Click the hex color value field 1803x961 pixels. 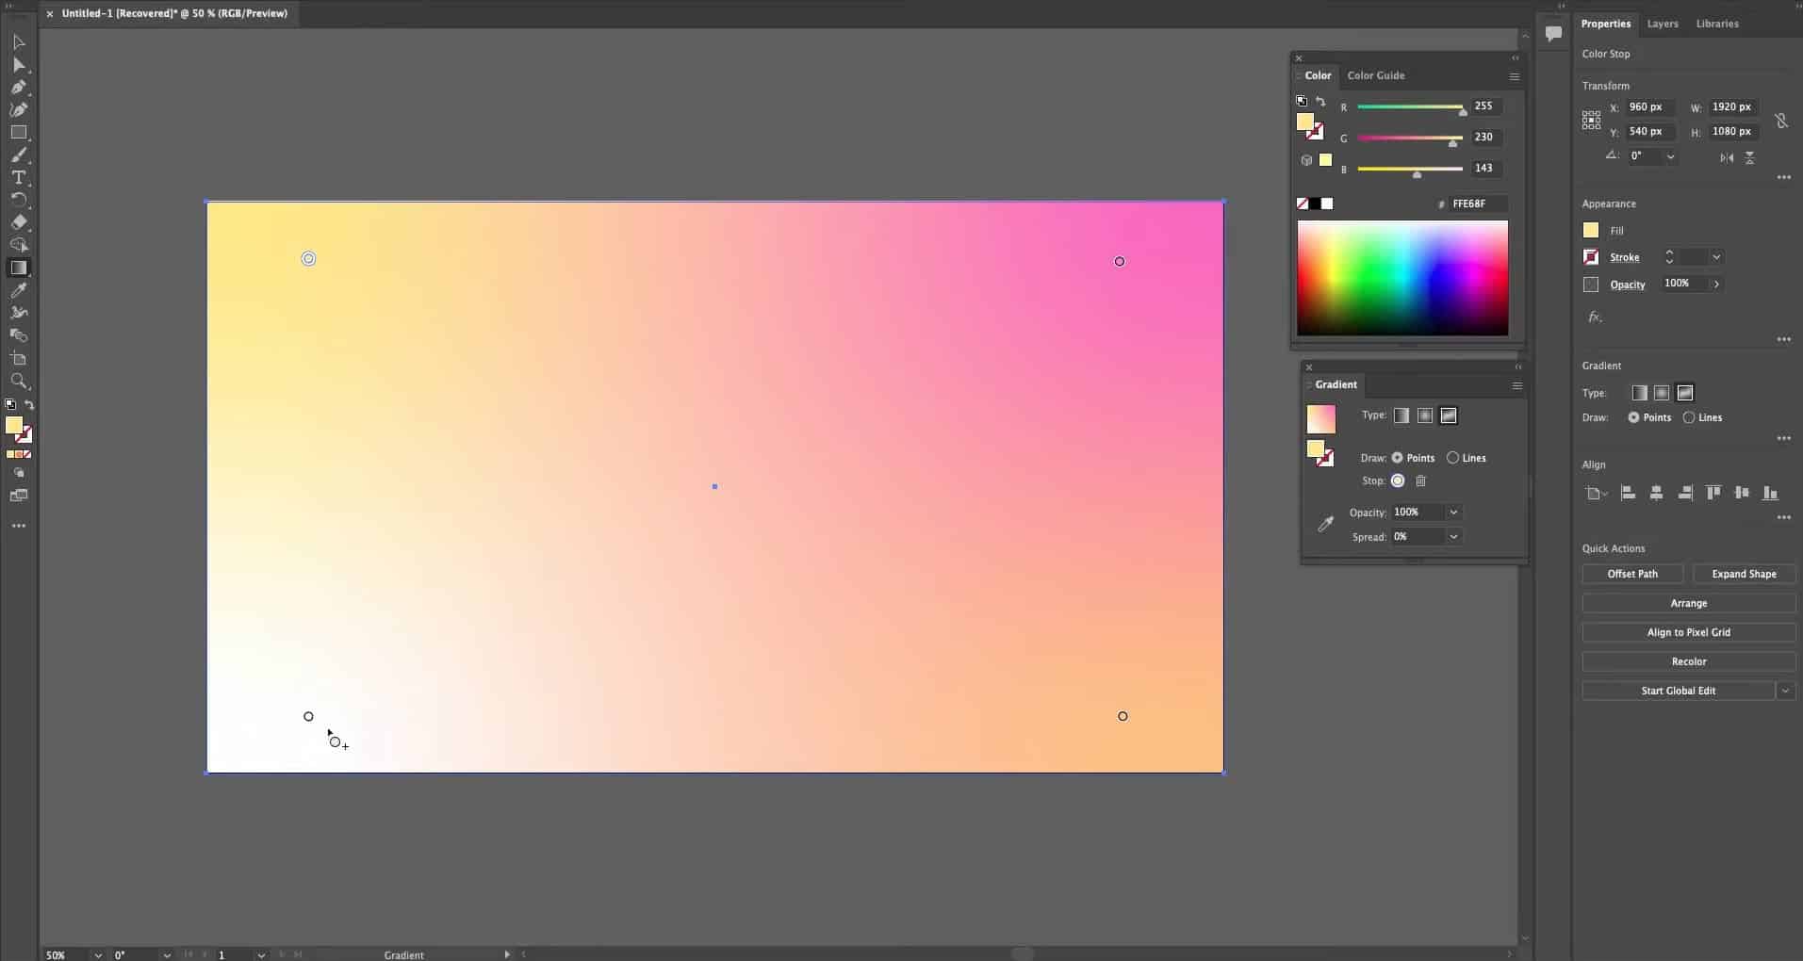click(x=1476, y=204)
